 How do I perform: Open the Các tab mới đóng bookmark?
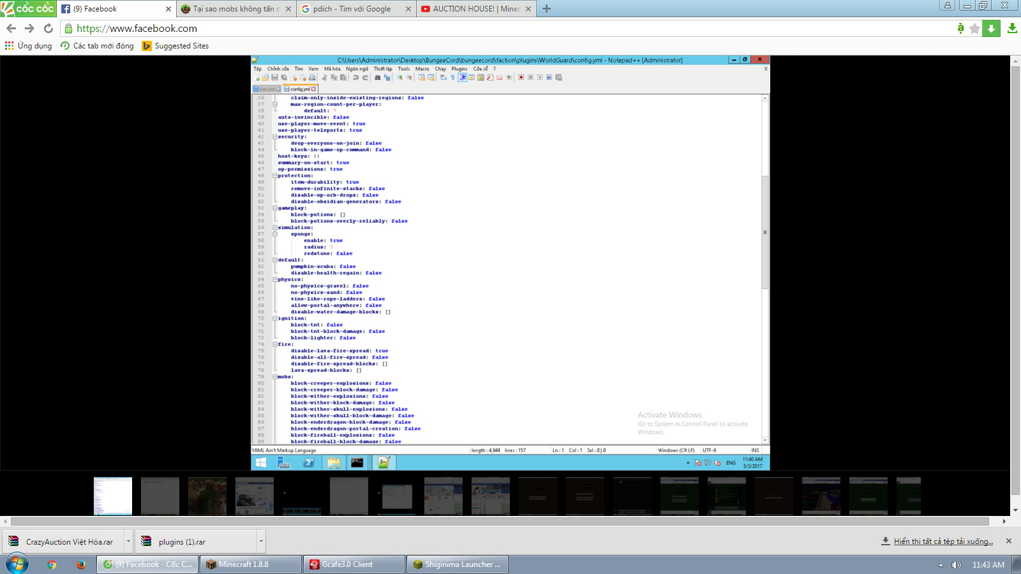[97, 46]
